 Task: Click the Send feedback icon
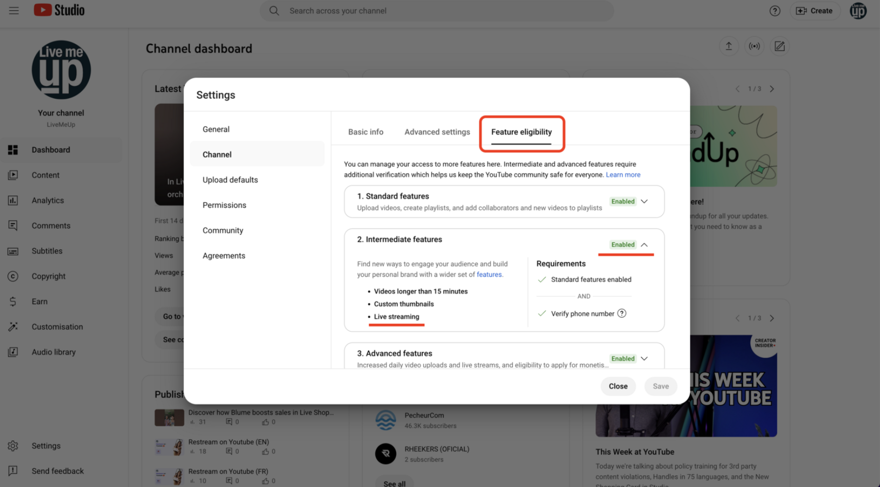tap(13, 471)
